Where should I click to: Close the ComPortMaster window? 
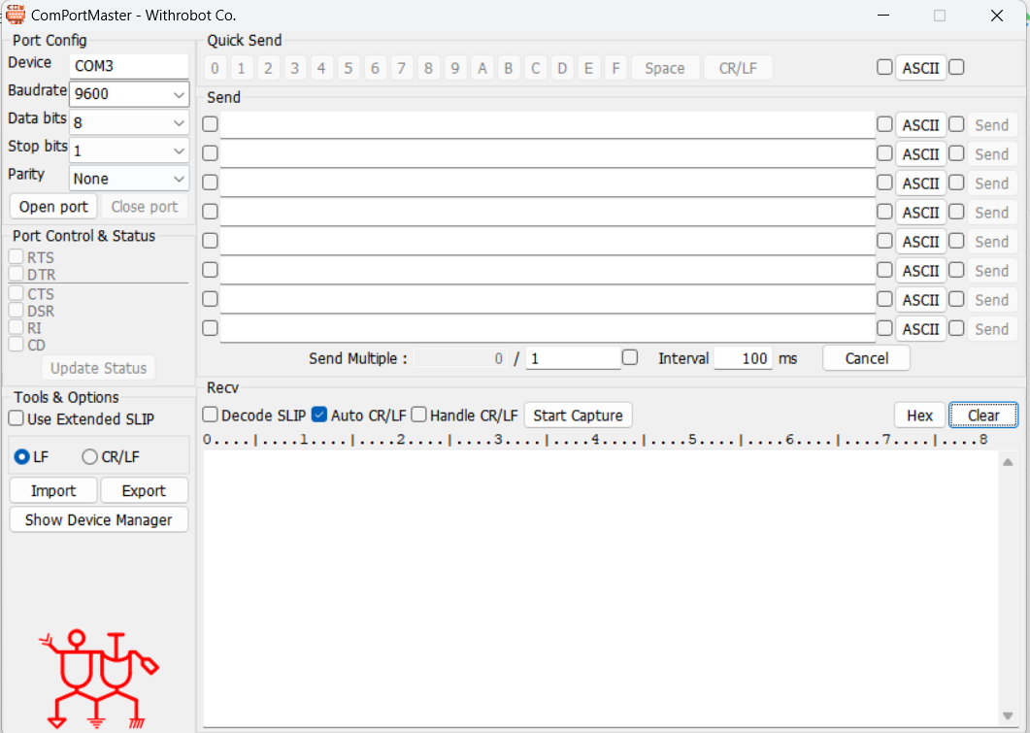[x=996, y=16]
